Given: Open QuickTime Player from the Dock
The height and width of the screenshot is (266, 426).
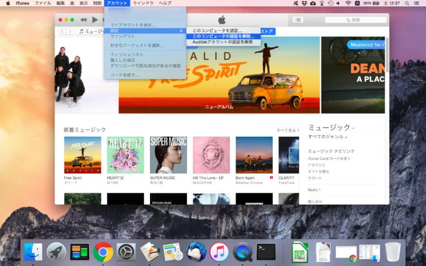Looking at the screenshot, I should tap(243, 252).
